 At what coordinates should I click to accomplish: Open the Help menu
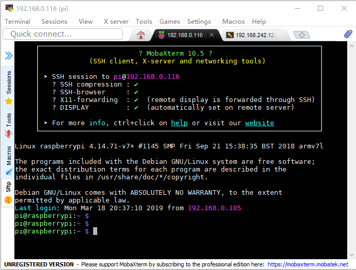point(259,21)
